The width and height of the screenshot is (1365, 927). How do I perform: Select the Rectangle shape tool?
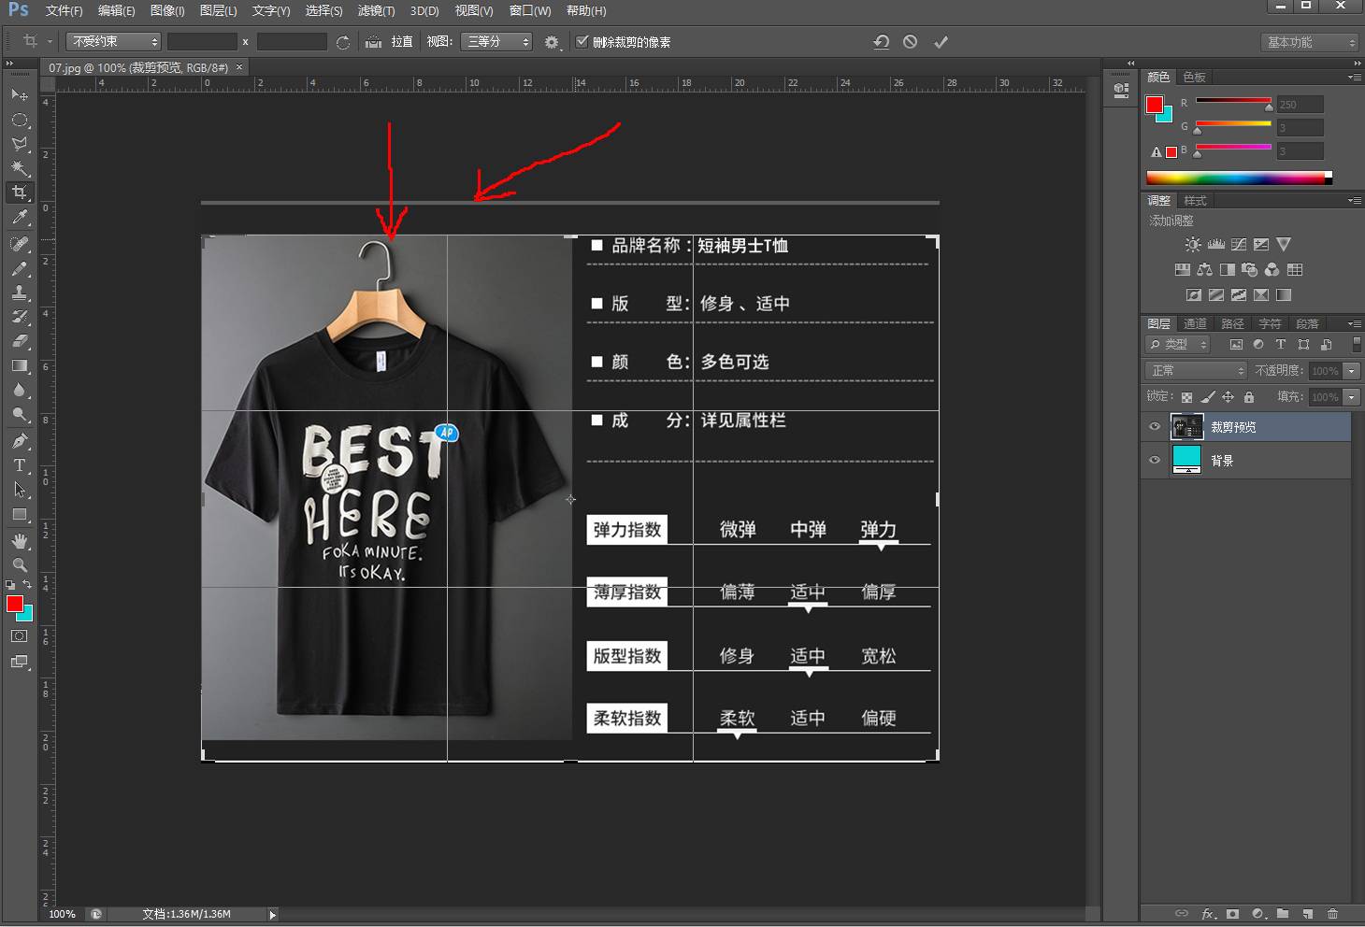coord(19,514)
